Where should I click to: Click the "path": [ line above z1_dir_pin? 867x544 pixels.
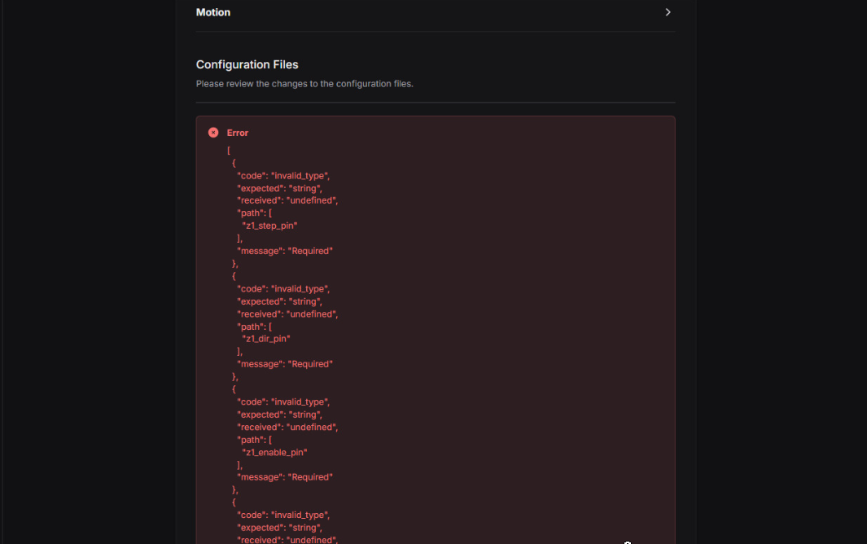tap(254, 326)
